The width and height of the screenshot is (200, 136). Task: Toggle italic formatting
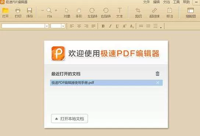click(110, 26)
